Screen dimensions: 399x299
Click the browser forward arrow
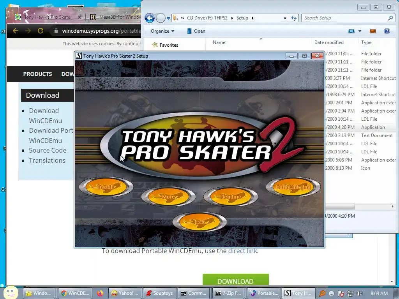click(x=28, y=31)
